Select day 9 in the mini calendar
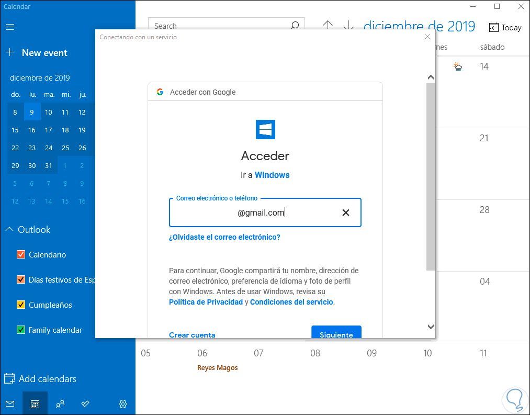 tap(32, 112)
